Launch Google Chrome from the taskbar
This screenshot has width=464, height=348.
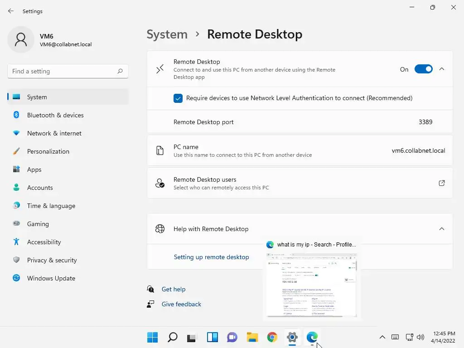tap(272, 337)
